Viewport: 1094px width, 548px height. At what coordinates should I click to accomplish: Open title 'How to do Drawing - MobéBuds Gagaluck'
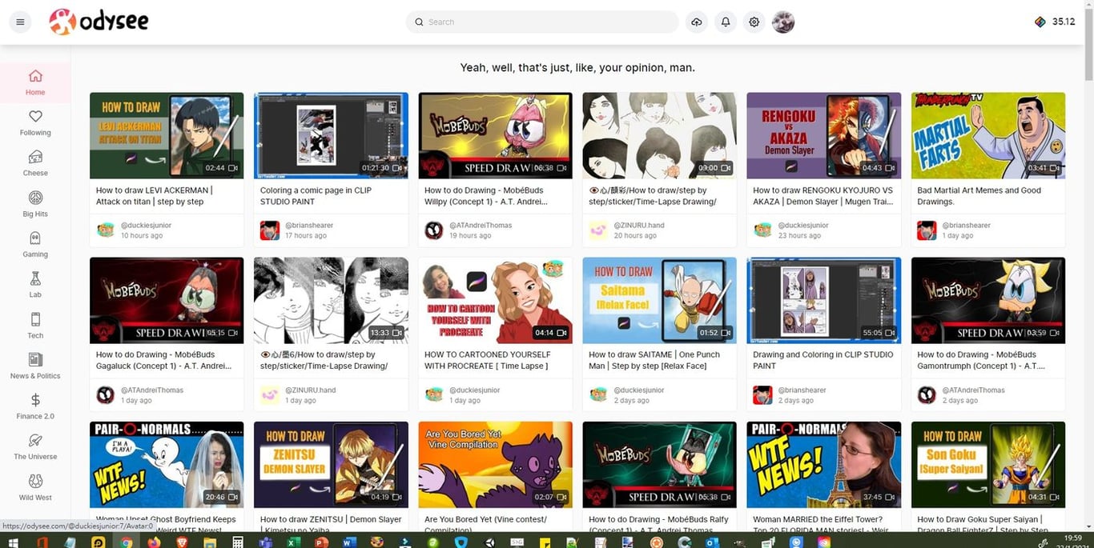pos(163,360)
